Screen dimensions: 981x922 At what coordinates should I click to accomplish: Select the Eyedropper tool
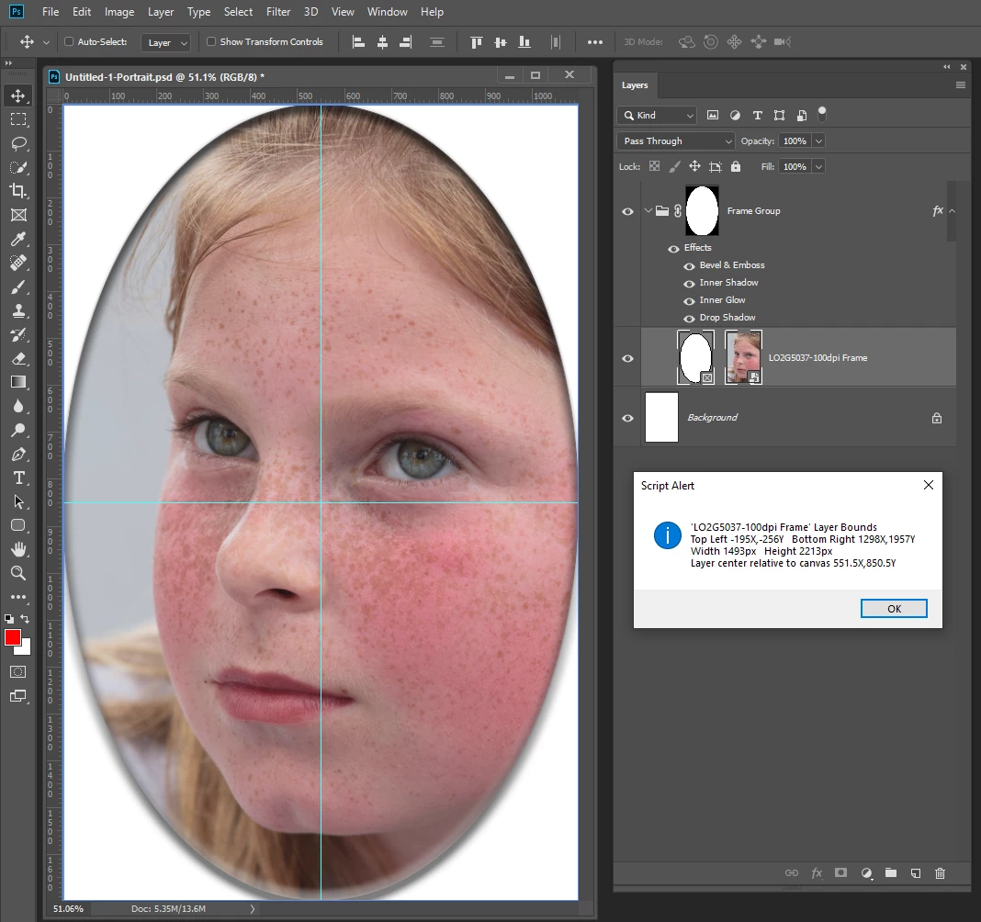click(x=18, y=239)
